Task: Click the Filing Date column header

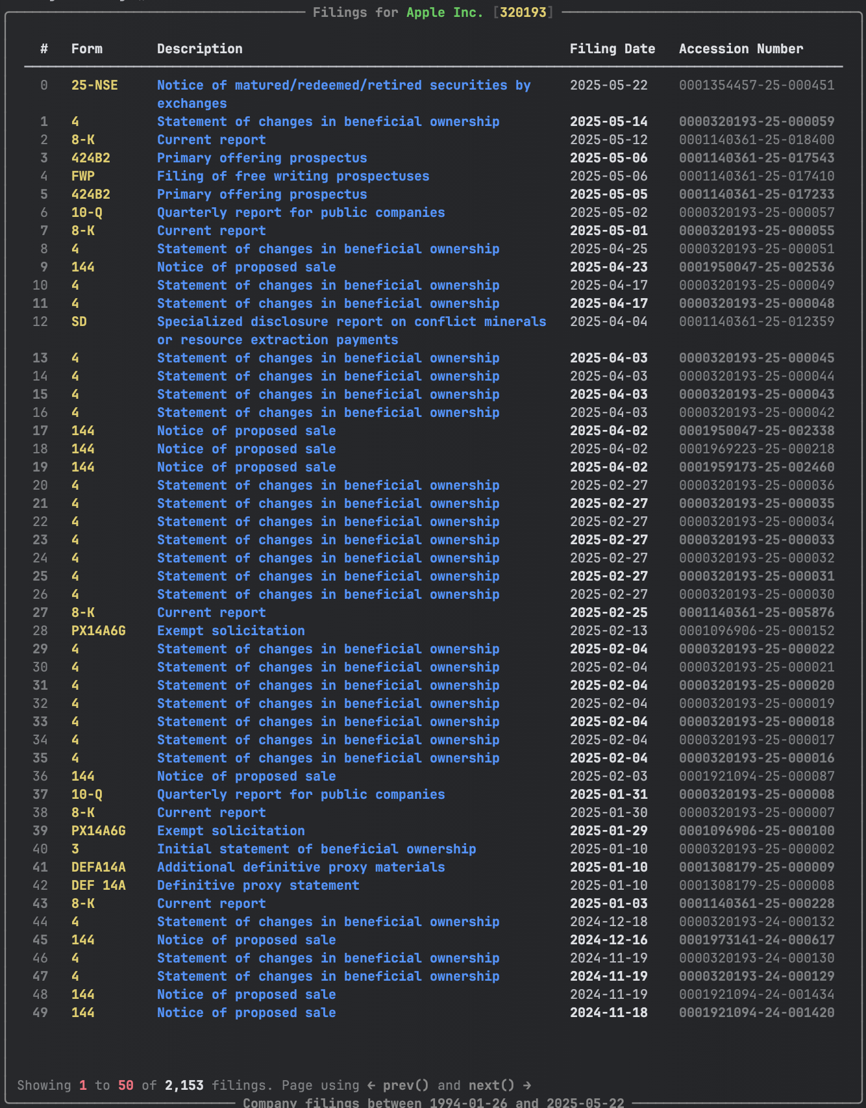Action: click(612, 49)
